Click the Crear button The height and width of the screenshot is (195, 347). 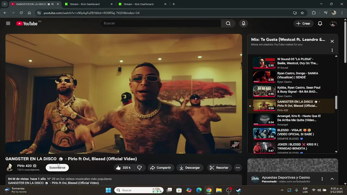(x=303, y=24)
